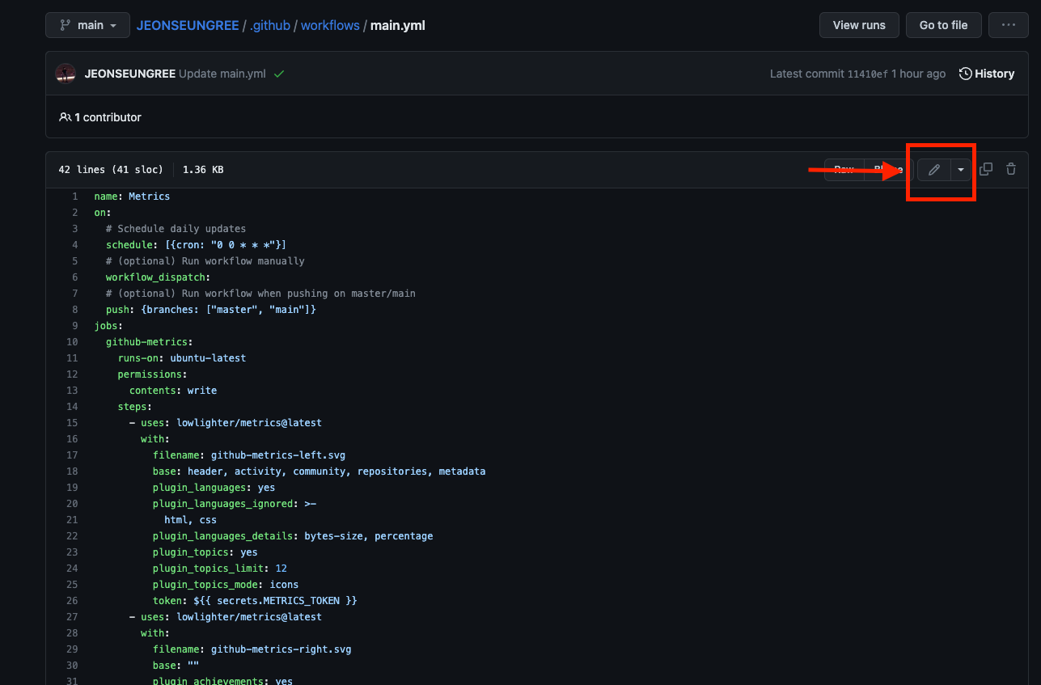Open the file History
This screenshot has width=1041, height=685.
[987, 74]
